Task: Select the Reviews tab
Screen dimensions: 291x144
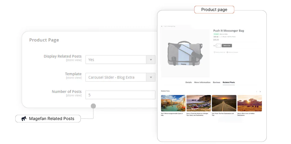Action: 216,82
